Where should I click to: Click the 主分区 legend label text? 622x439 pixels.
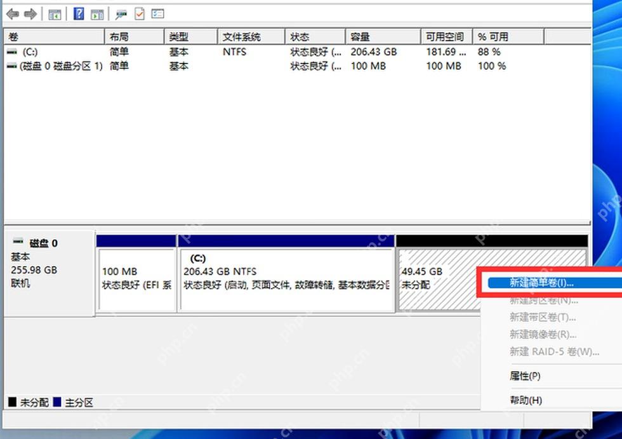point(79,403)
